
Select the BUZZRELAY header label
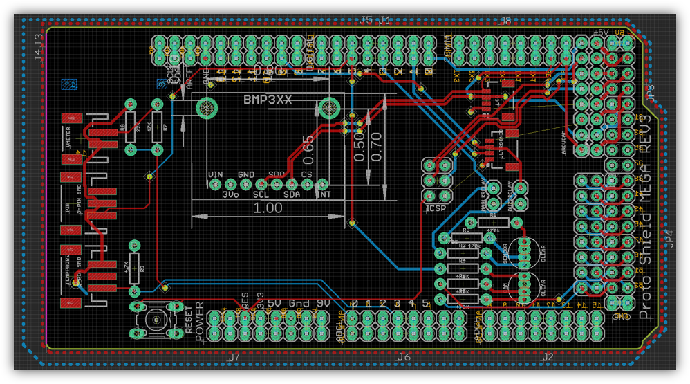coord(510,196)
